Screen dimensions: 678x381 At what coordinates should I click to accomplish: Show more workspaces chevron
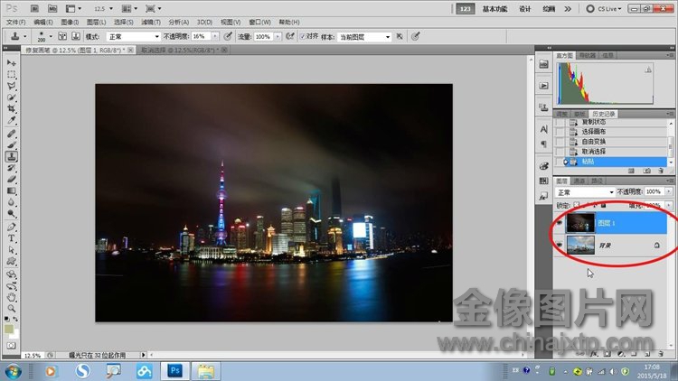pos(568,9)
